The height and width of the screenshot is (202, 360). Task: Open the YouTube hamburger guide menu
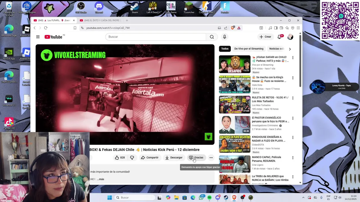38,37
